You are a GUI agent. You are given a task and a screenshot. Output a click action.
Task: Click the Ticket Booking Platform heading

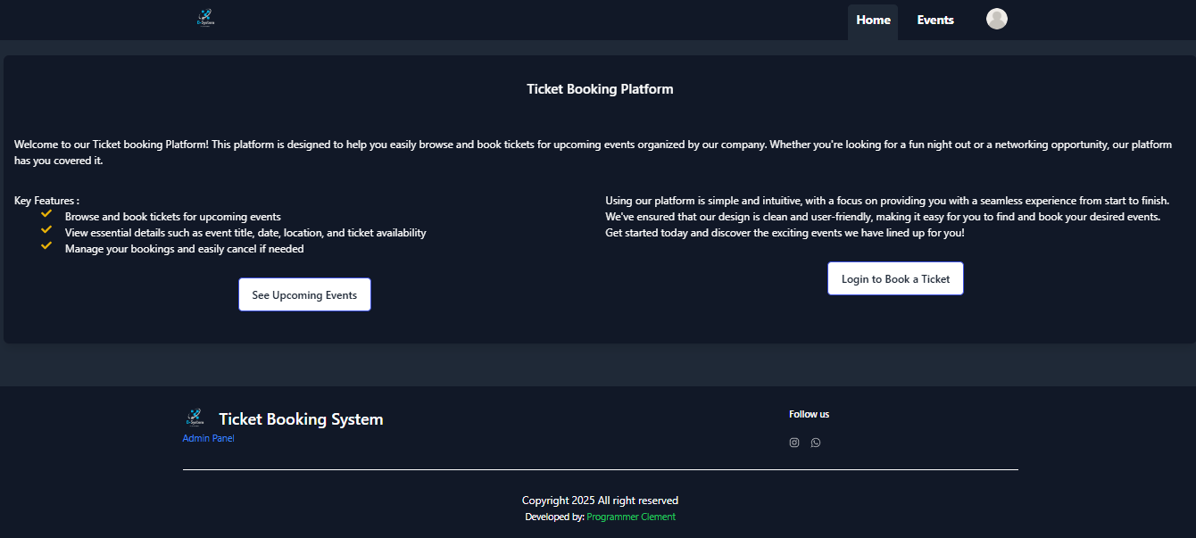600,89
